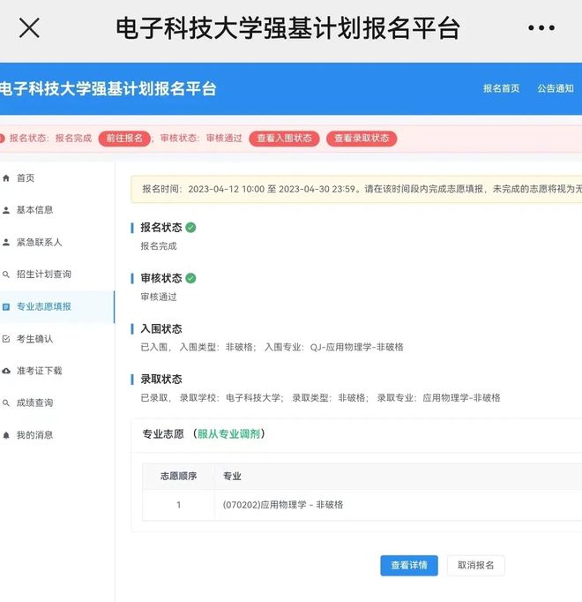The image size is (582, 602).
Task: Click the search icon beside 招生计划查询
Action: [x=6, y=275]
